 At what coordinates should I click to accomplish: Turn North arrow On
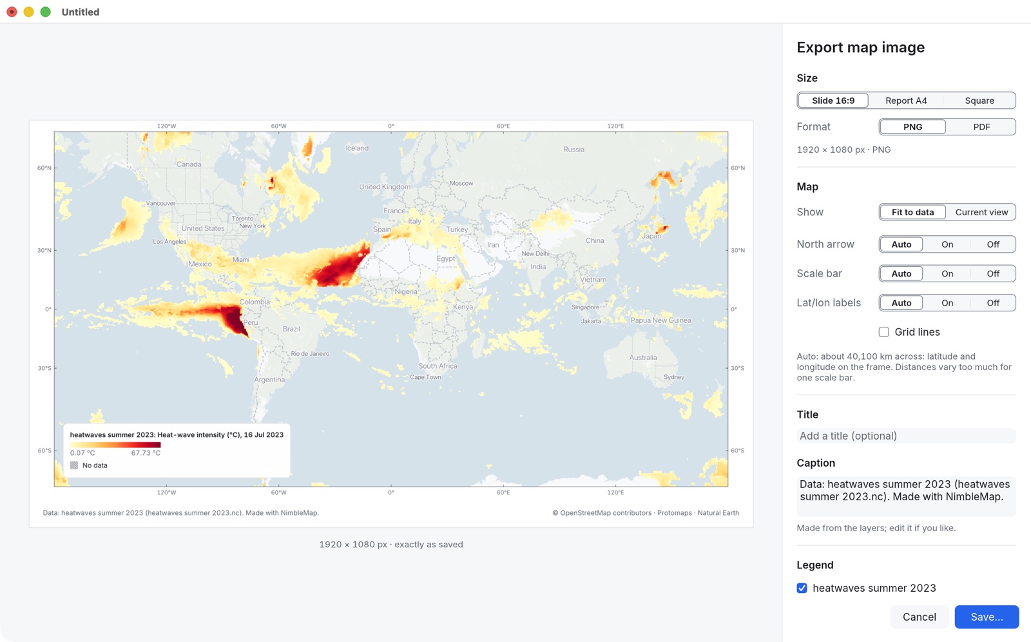(x=947, y=244)
